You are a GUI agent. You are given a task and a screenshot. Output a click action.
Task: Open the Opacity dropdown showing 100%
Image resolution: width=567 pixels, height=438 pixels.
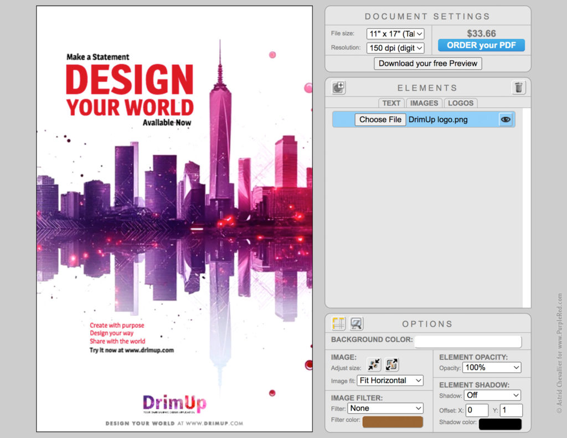(492, 368)
